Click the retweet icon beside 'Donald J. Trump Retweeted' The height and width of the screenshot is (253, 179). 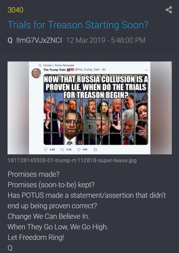coord(40,65)
